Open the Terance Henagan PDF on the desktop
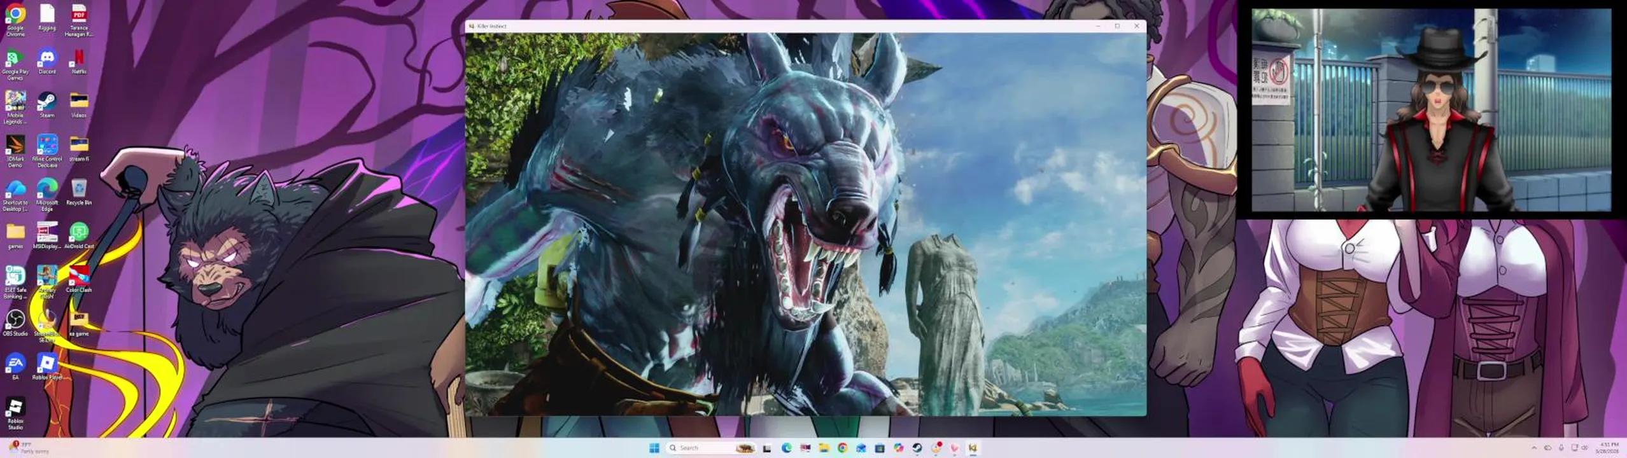 tap(79, 20)
